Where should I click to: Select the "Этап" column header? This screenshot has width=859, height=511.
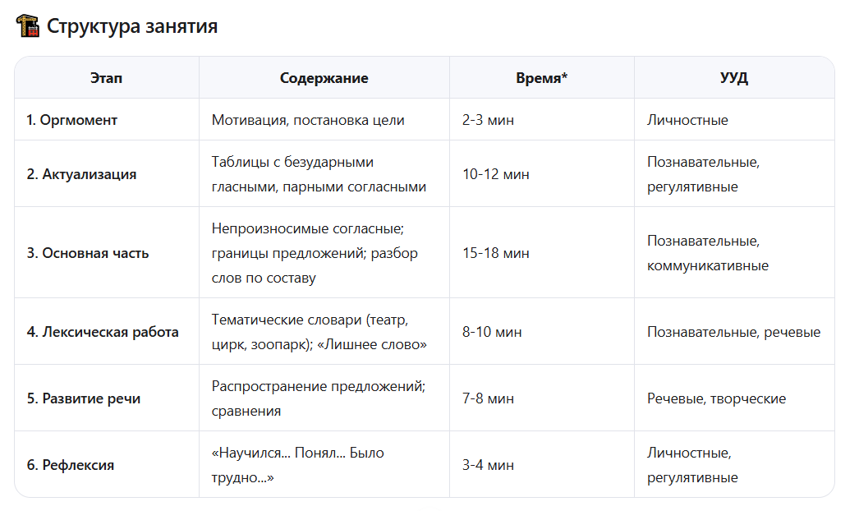coord(106,78)
